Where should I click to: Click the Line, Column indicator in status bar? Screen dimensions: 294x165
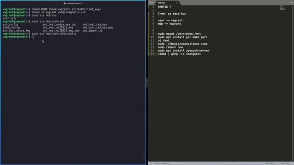click(x=161, y=163)
